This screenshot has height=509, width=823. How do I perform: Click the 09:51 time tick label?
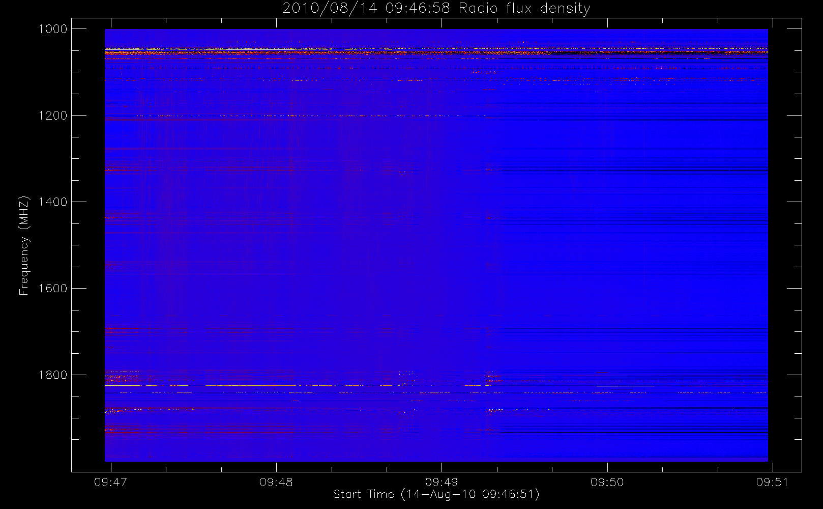(x=772, y=482)
